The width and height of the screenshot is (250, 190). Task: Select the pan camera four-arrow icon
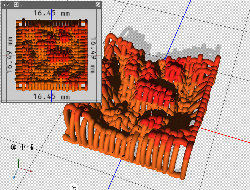click(x=22, y=147)
